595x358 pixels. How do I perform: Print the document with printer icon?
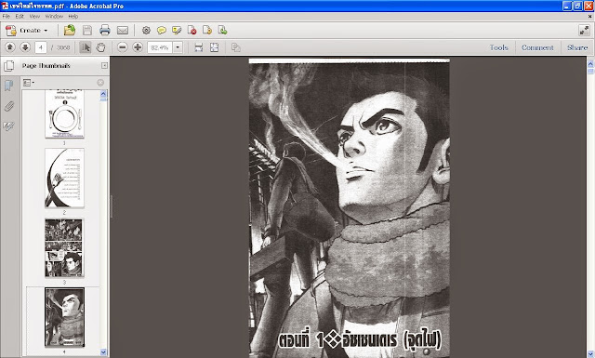point(105,31)
